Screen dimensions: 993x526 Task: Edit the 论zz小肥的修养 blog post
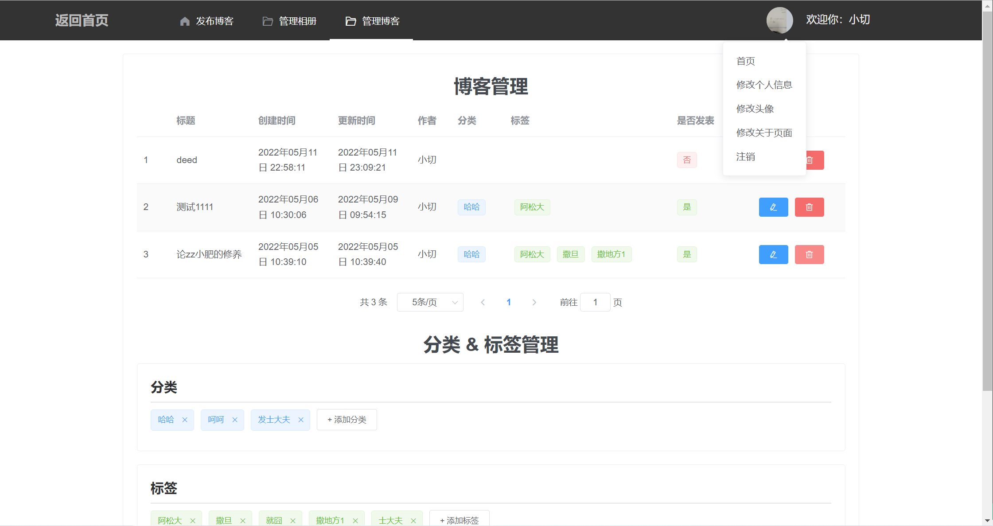point(773,254)
